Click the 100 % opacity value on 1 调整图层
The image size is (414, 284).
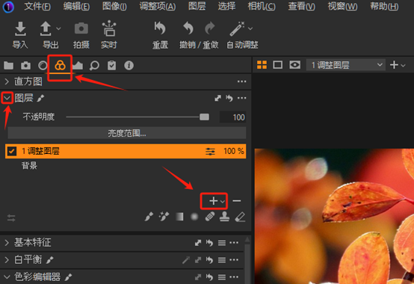tap(234, 151)
